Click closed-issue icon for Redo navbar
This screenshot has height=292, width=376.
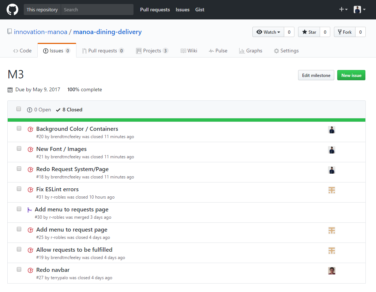30,270
